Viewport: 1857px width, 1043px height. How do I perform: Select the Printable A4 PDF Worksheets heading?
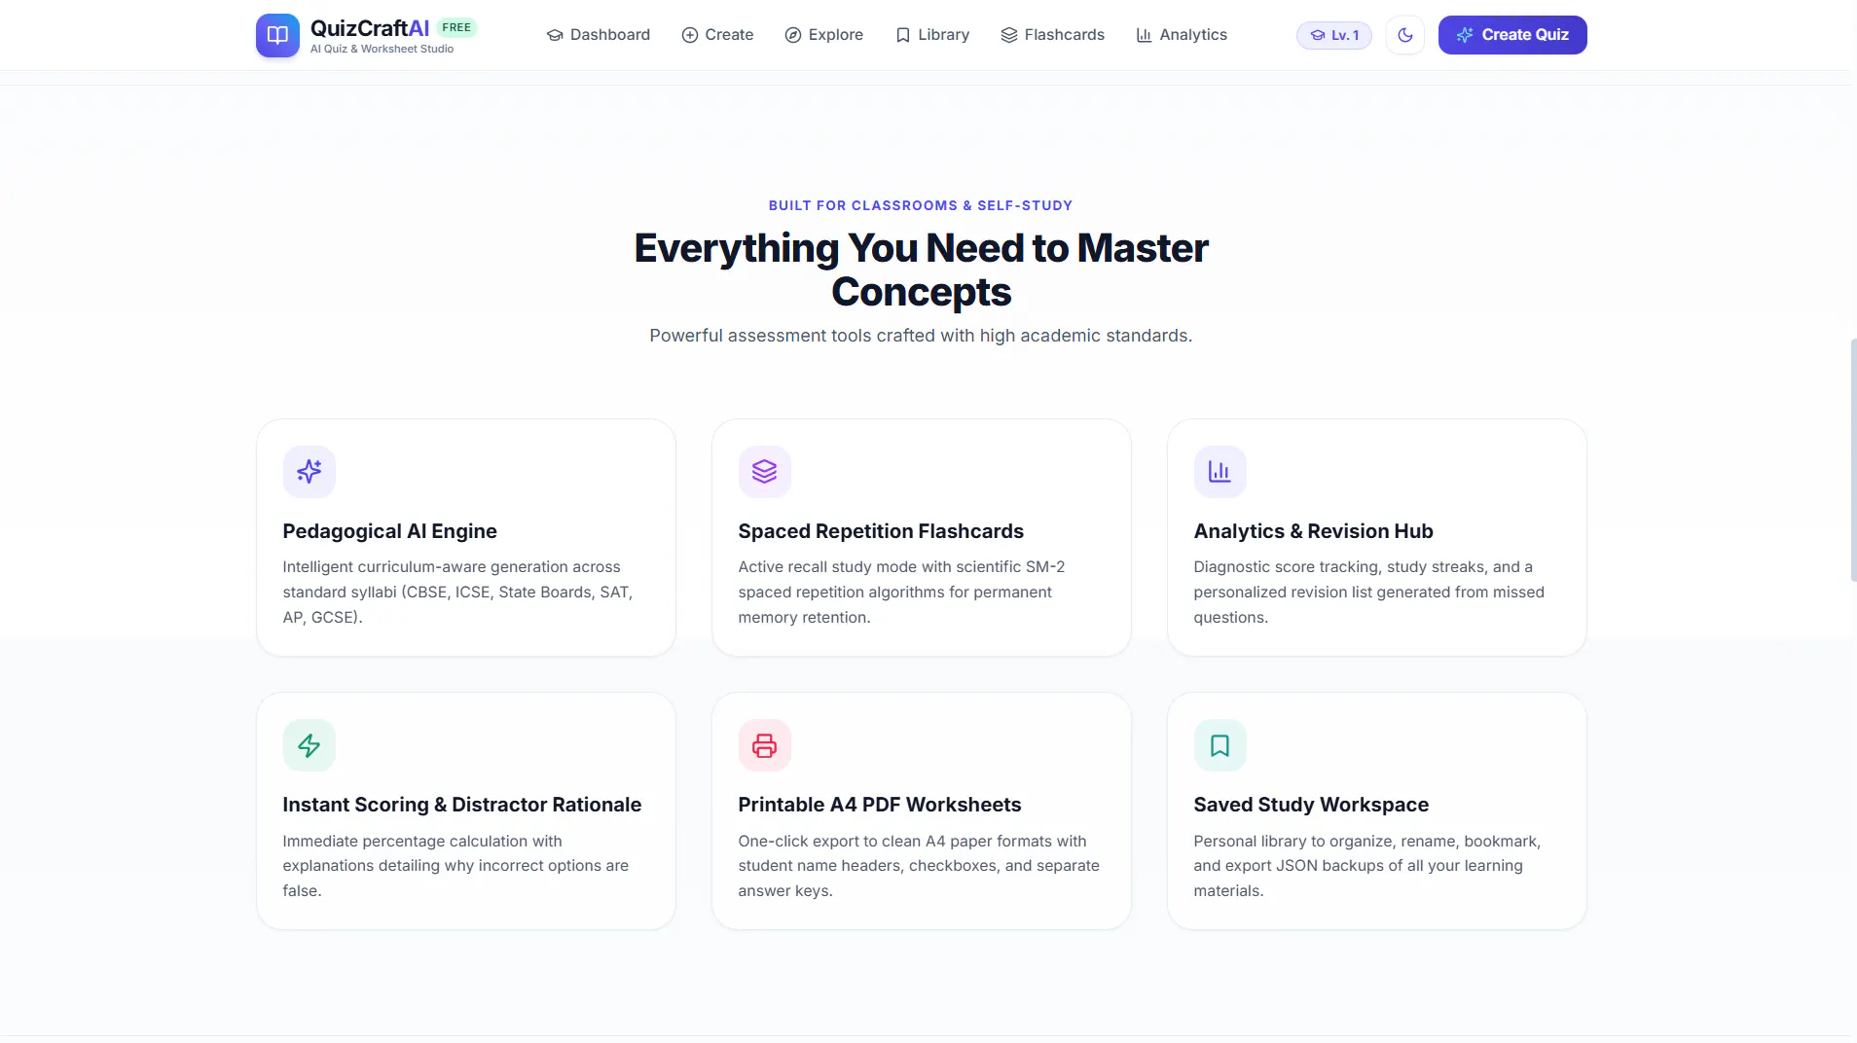(879, 805)
